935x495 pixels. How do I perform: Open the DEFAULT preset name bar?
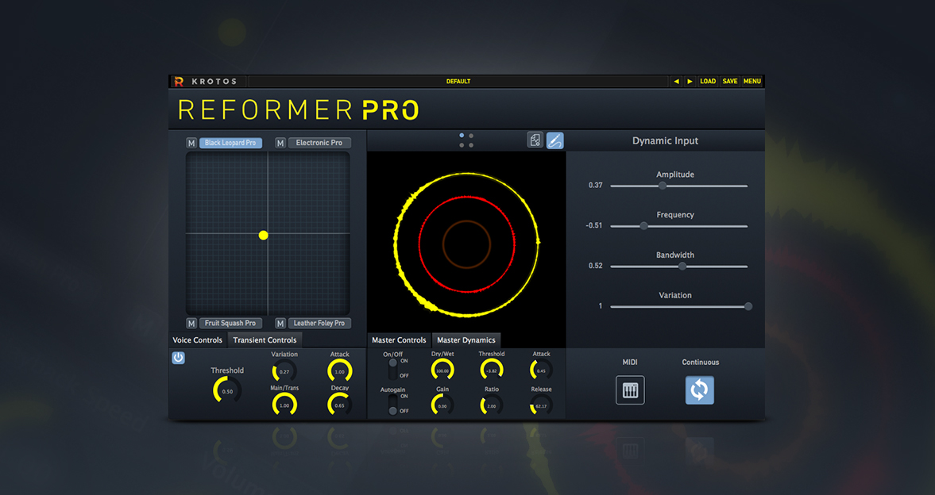pyautogui.click(x=458, y=82)
